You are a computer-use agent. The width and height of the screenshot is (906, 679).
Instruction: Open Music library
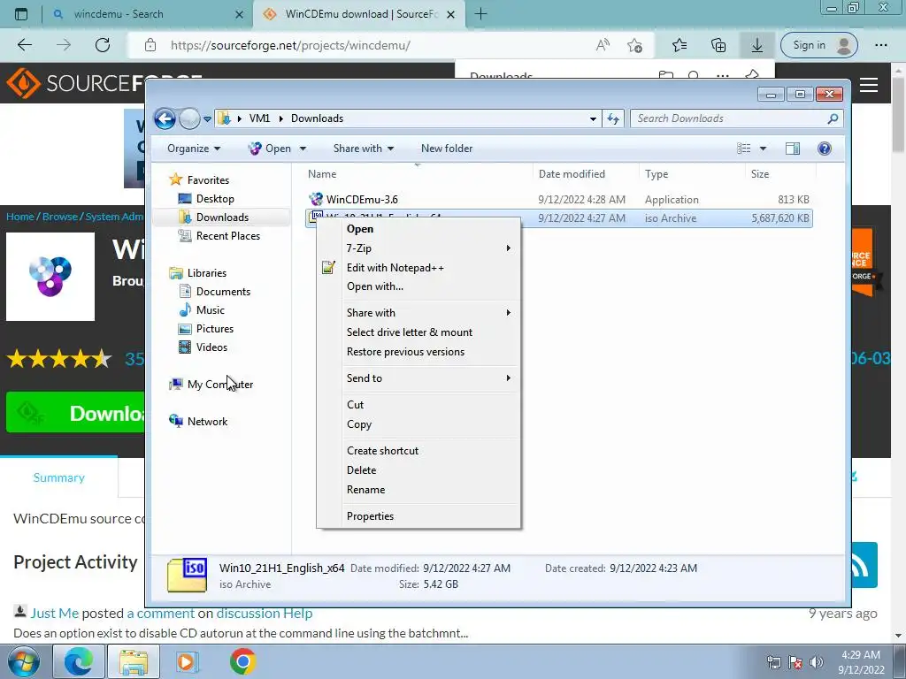(202, 310)
